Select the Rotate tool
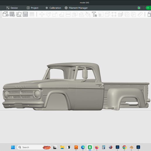Screen dimensions: 151x151 49,14
